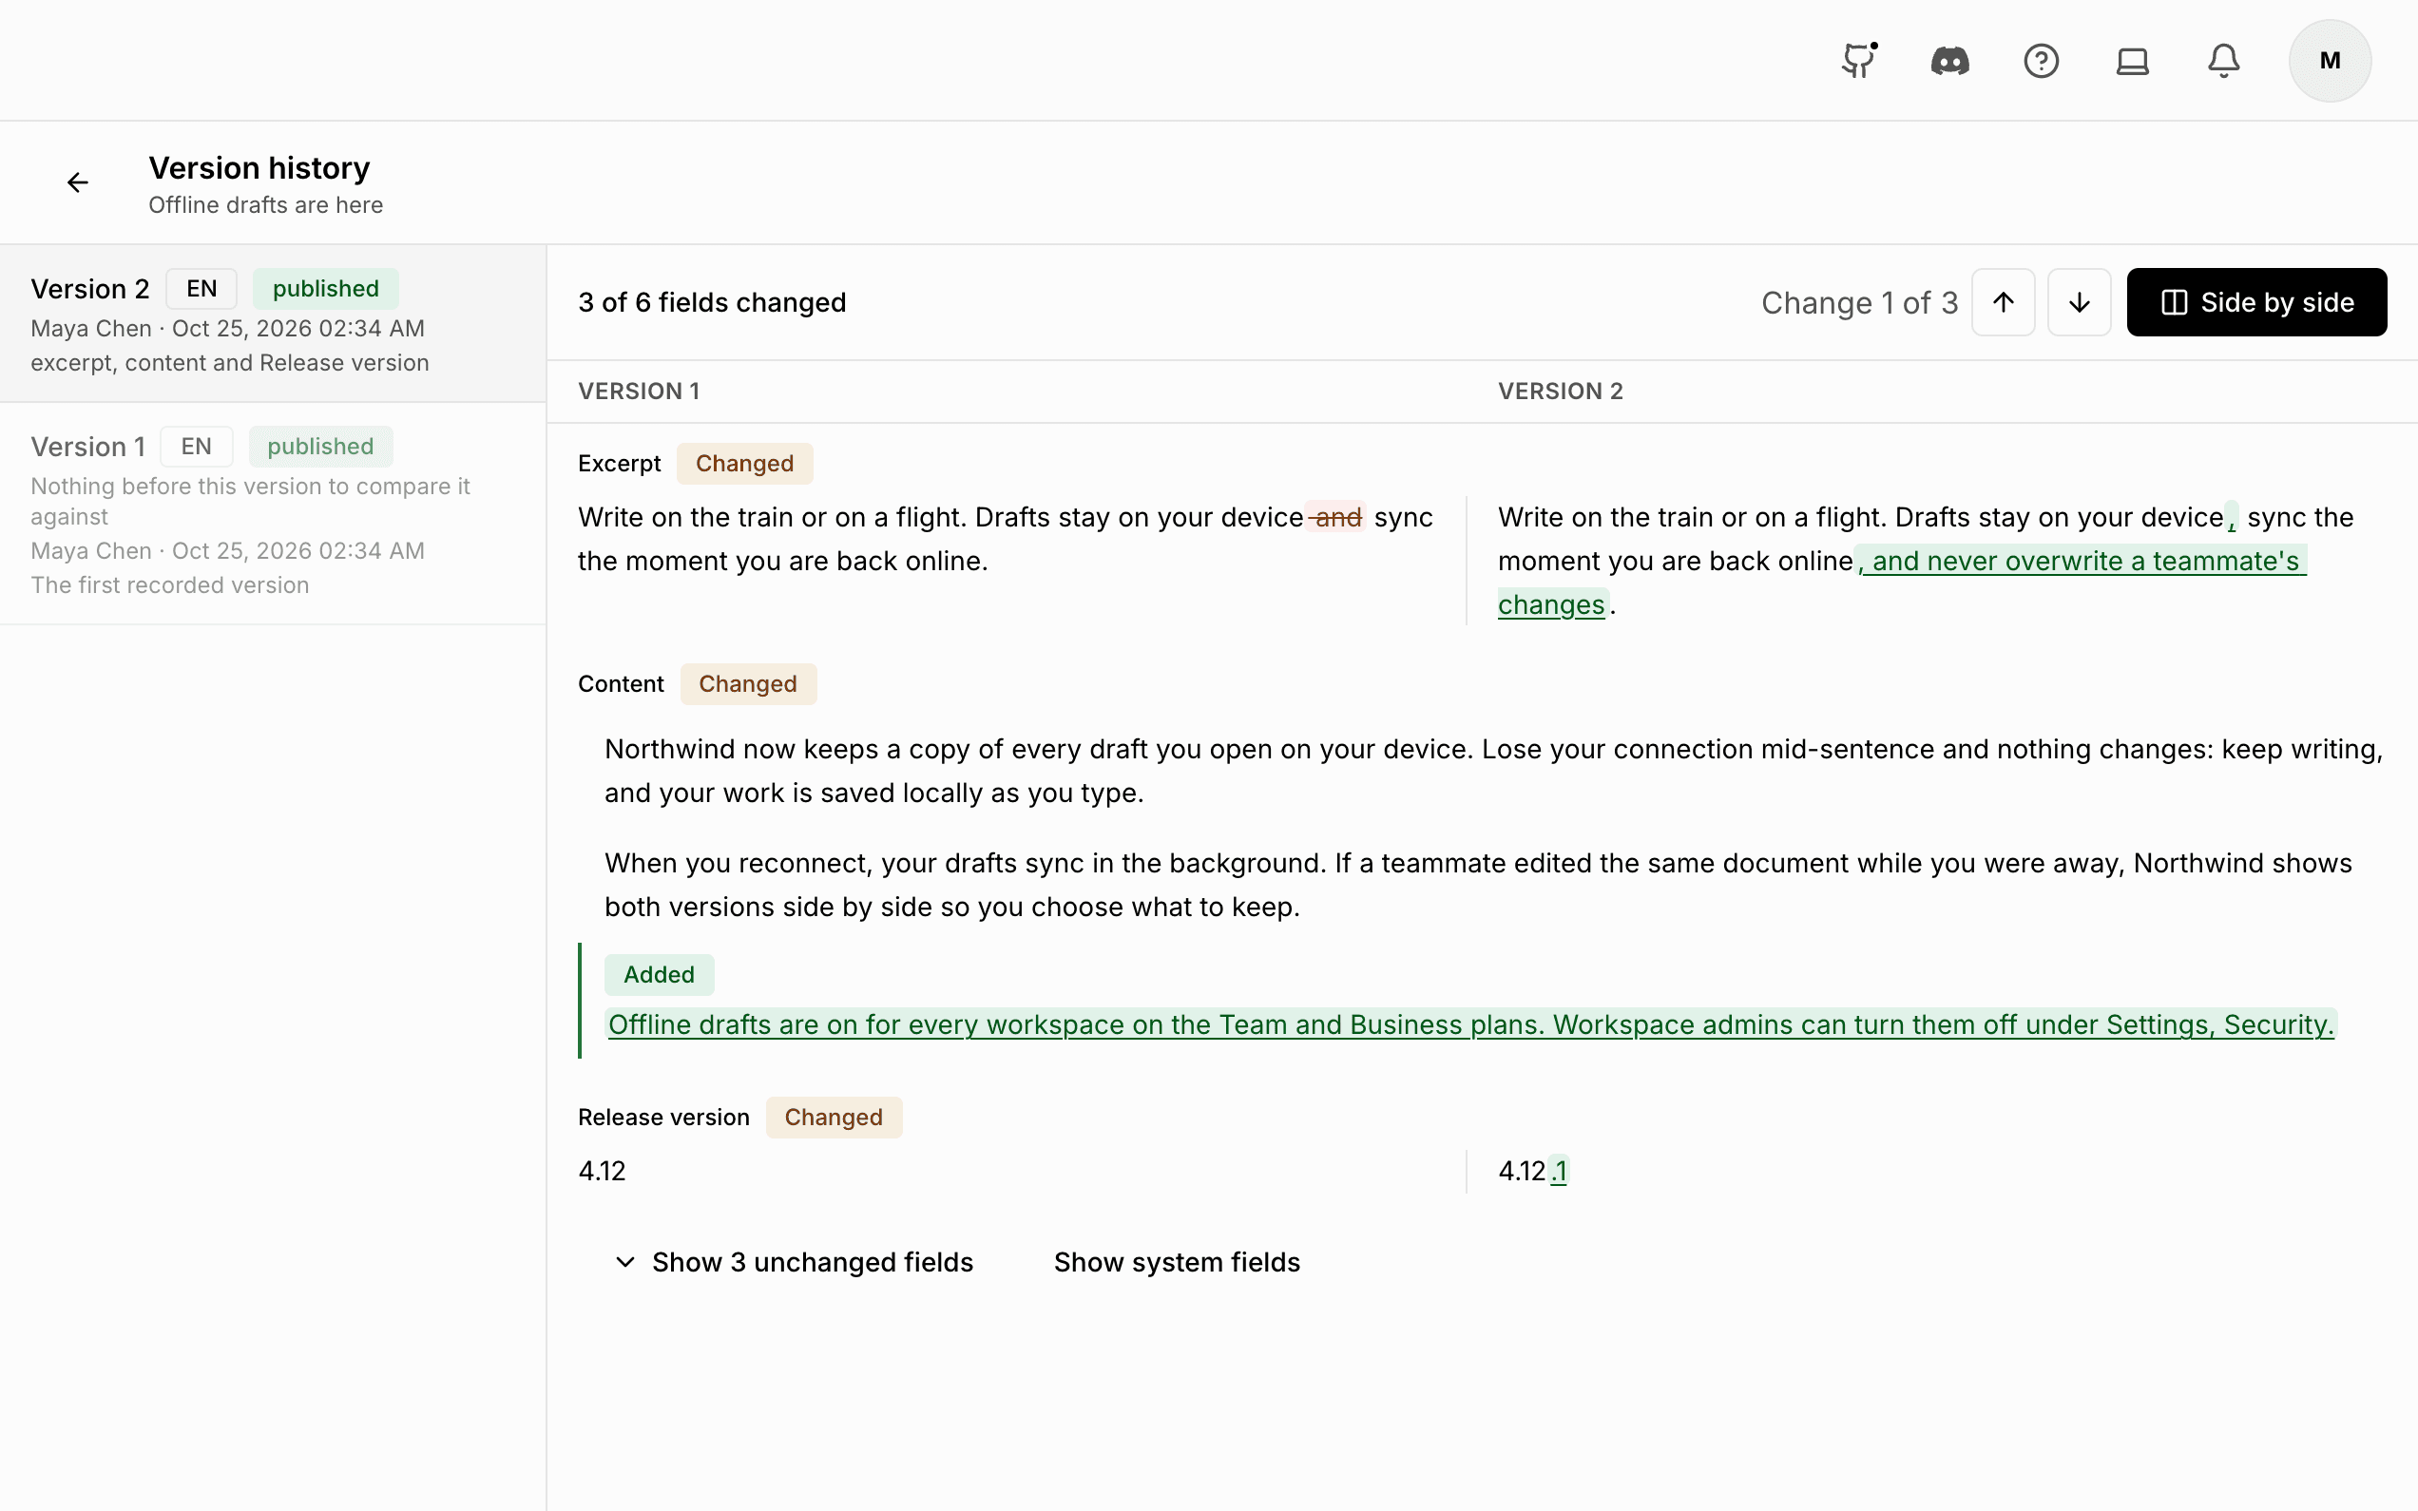The image size is (2418, 1511).
Task: Click the 4.12 value under Version 1
Action: click(602, 1171)
